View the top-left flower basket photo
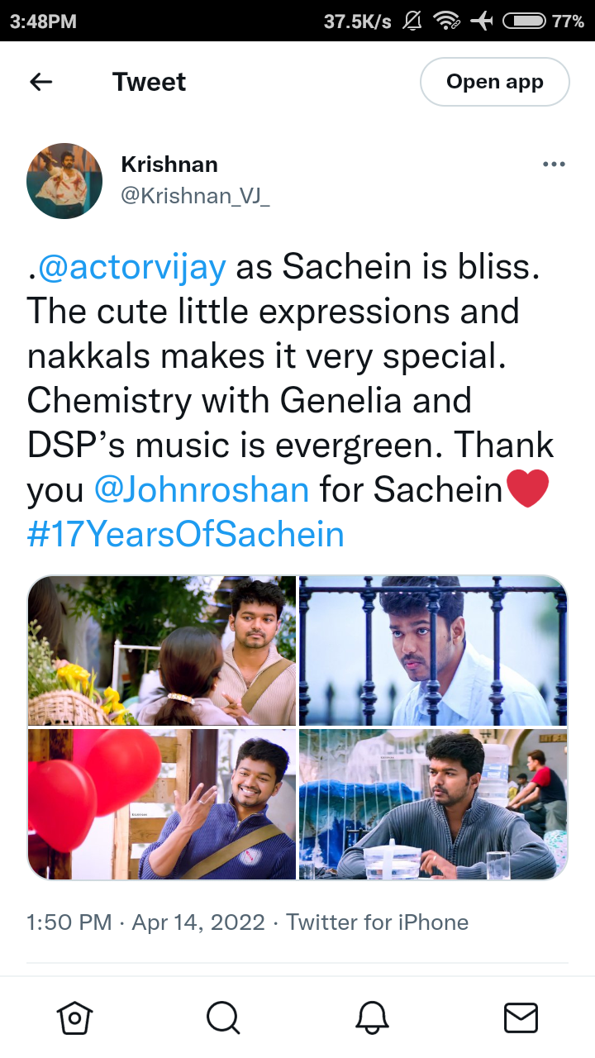 pyautogui.click(x=162, y=651)
